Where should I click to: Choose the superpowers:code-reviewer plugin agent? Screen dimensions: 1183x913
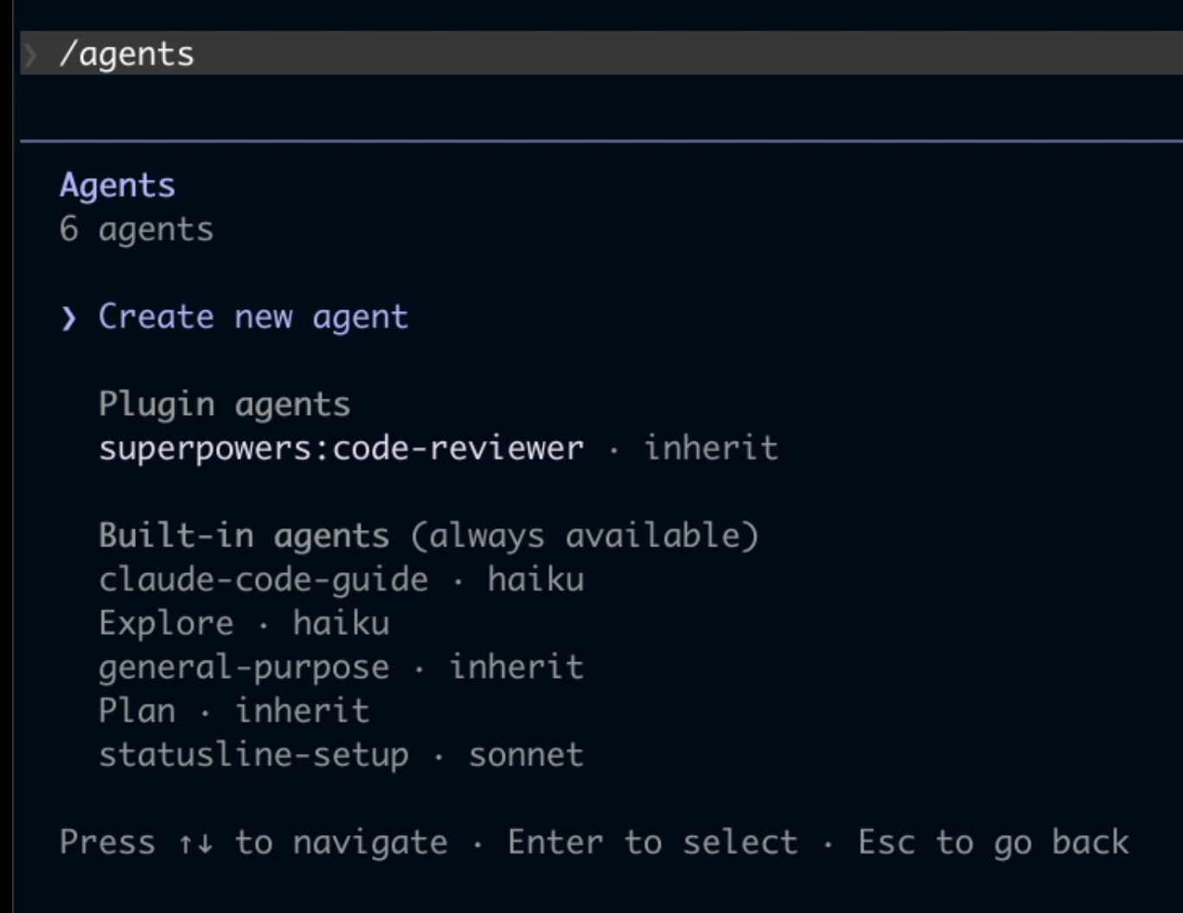(x=438, y=448)
